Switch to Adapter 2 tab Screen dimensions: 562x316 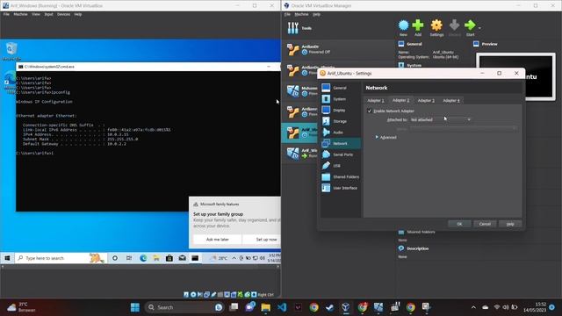point(400,100)
